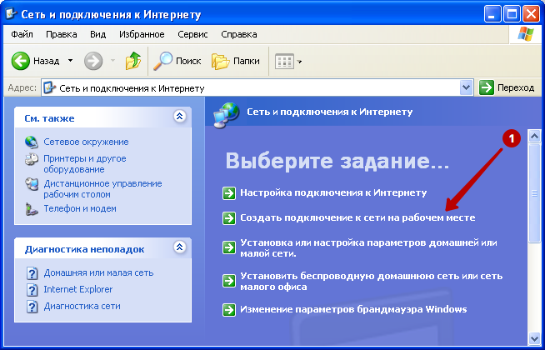545x350 pixels.
Task: Expand the address bar dropdown arrow
Action: [x=466, y=87]
